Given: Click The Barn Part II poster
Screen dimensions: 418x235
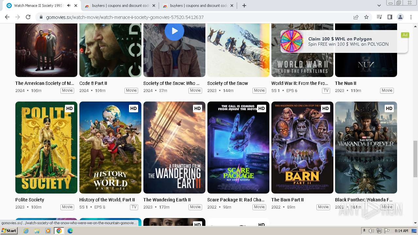Looking at the screenshot, I should 302,148.
